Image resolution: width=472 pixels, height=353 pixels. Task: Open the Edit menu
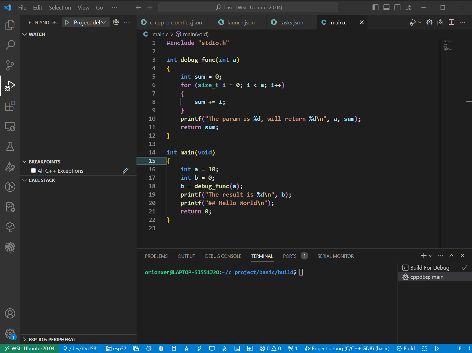tap(38, 8)
